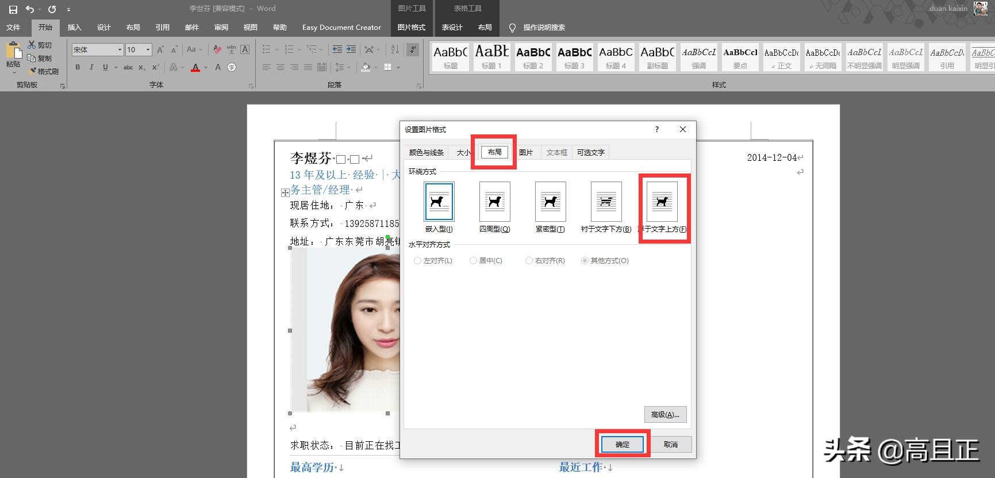Toggle Underline formatting
This screenshot has width=995, height=478.
click(105, 67)
